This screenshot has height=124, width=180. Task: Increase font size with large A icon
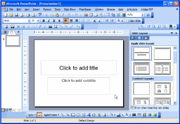(94, 21)
